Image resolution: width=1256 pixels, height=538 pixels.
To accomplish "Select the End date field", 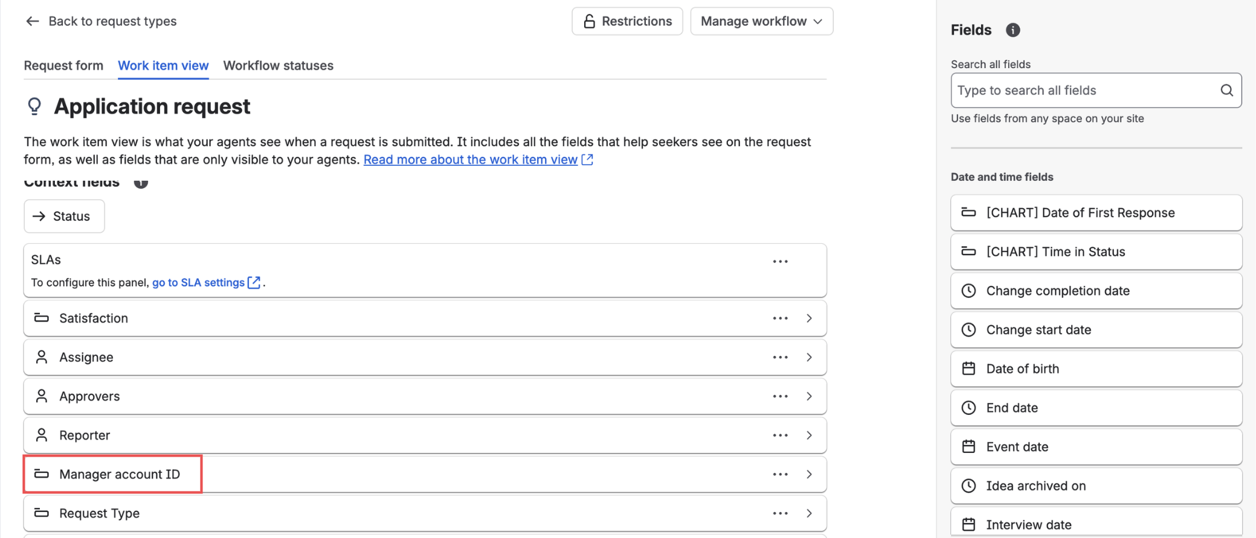I will (x=1096, y=408).
